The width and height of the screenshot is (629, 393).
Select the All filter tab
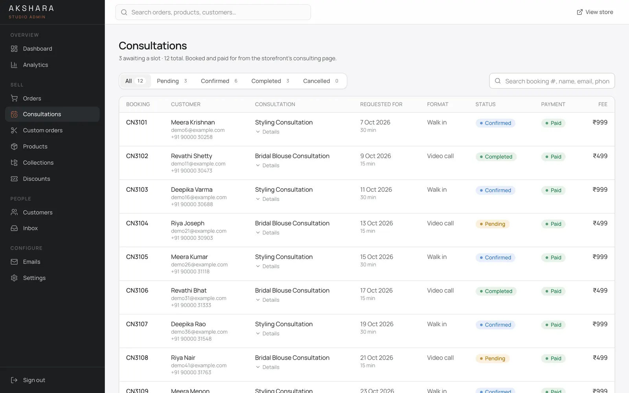[135, 81]
